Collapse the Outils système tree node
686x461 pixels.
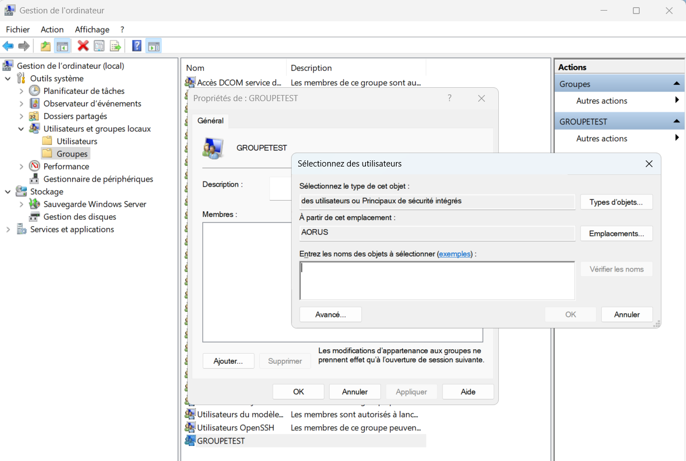(x=8, y=79)
